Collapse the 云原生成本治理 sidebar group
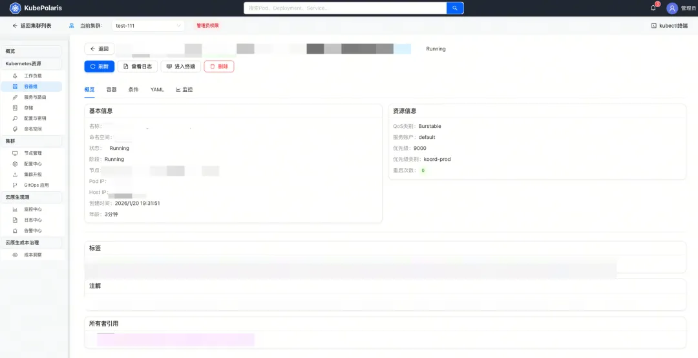This screenshot has height=358, width=698. 31,243
